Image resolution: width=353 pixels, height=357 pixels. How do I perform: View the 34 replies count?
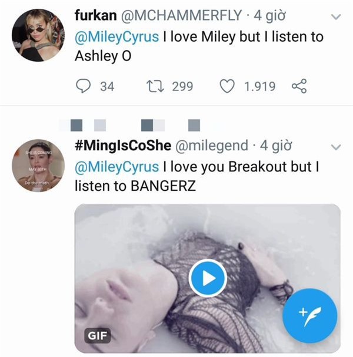[106, 86]
